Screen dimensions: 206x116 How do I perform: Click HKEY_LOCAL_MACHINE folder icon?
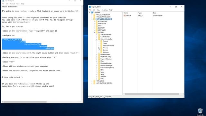click(x=94, y=19)
